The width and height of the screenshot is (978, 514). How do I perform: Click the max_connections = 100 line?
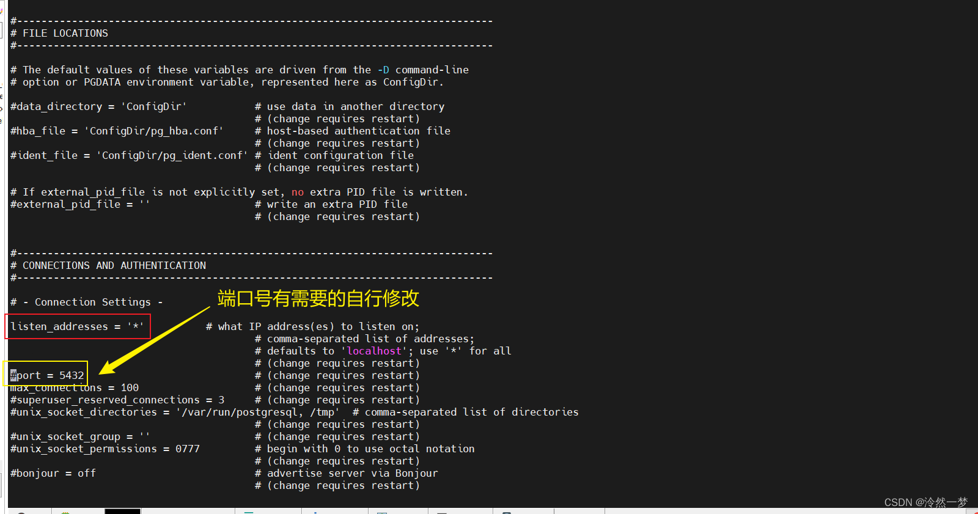click(x=75, y=387)
